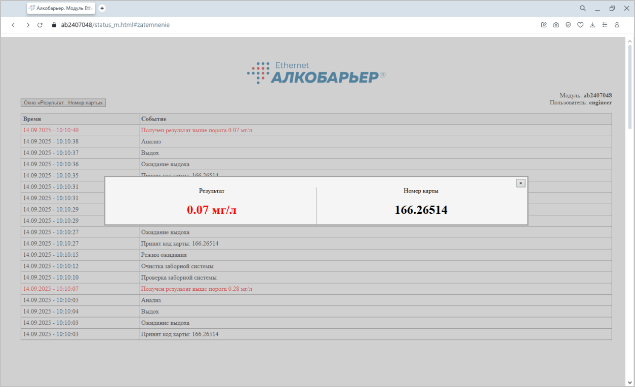Click Очистка заборной системы event text
This screenshot has width=635, height=387.
coord(177,266)
